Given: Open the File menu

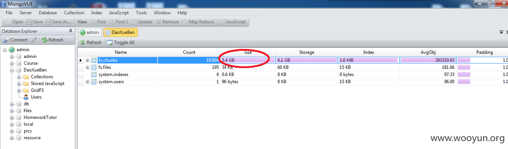Looking at the screenshot, I should pyautogui.click(x=9, y=13).
